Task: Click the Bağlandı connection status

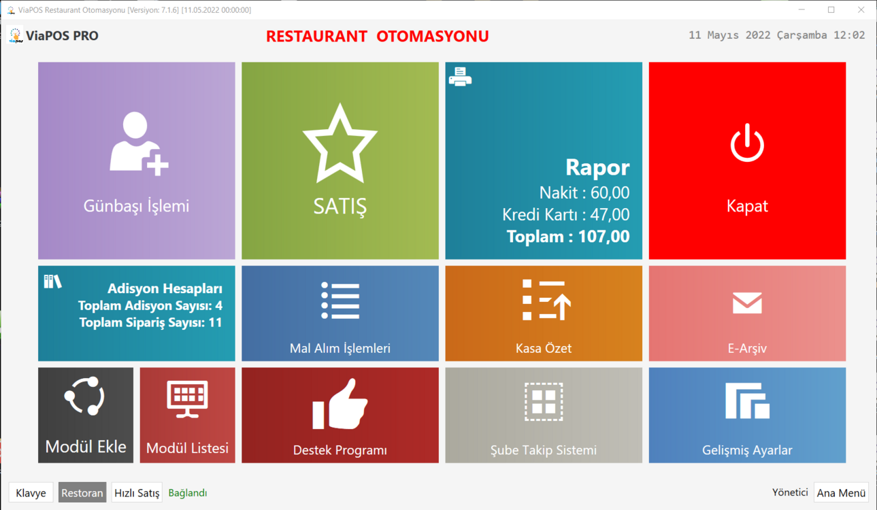Action: click(188, 493)
